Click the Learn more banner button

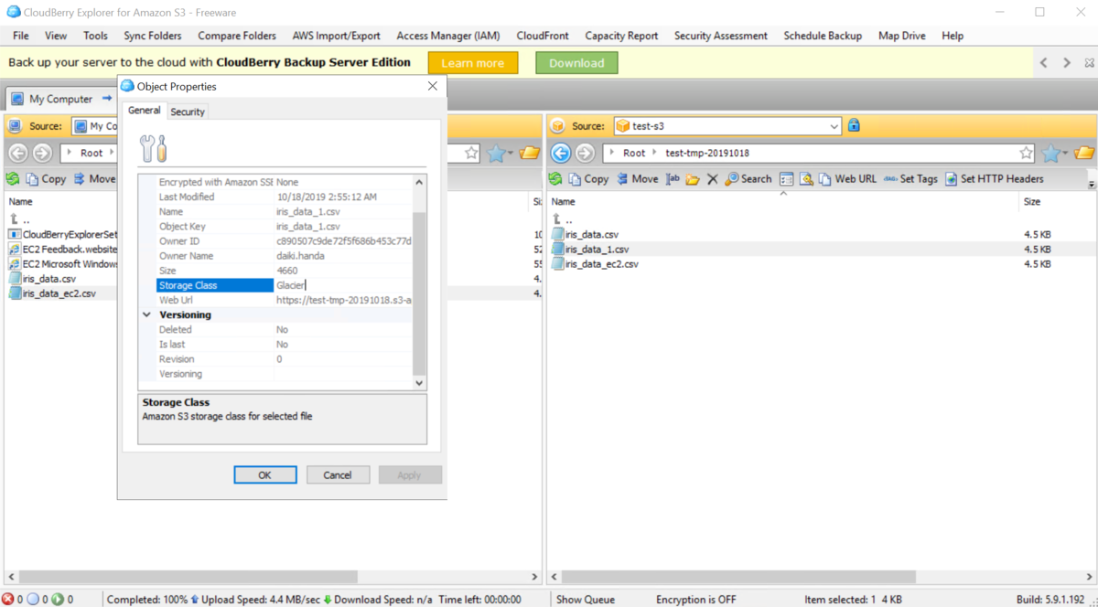[472, 63]
